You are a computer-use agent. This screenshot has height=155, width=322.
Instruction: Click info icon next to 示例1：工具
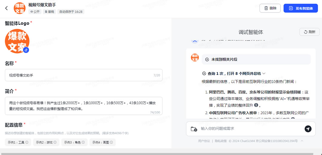(x=27, y=142)
